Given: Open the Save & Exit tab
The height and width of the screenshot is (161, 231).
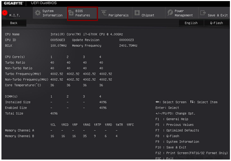Looking at the screenshot, I should click(x=214, y=13).
